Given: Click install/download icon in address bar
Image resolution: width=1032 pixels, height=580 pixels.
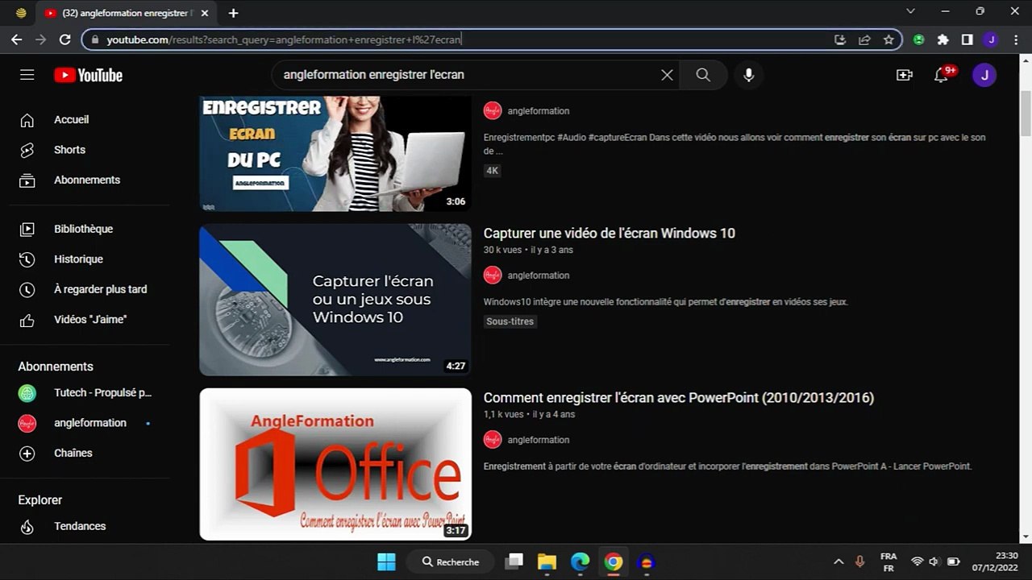Looking at the screenshot, I should point(840,39).
